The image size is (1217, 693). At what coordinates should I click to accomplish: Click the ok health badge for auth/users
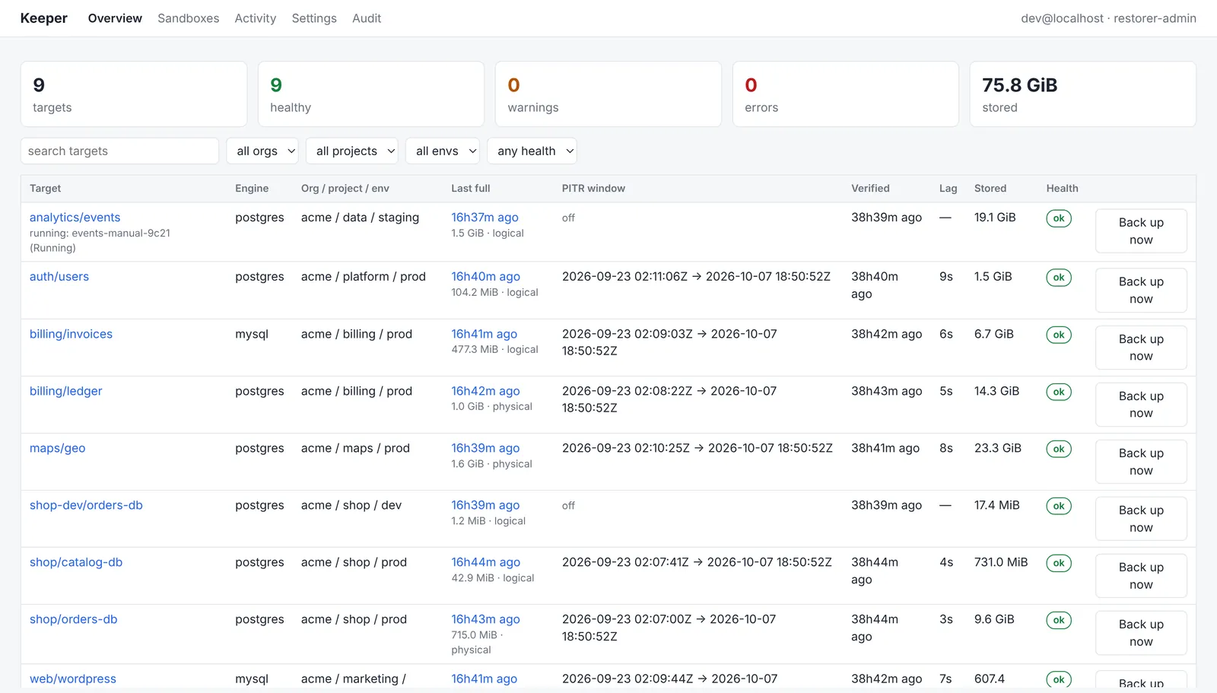[x=1059, y=278]
